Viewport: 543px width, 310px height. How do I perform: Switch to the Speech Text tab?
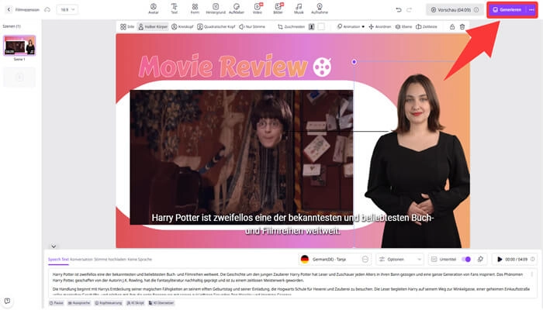[x=58, y=259]
